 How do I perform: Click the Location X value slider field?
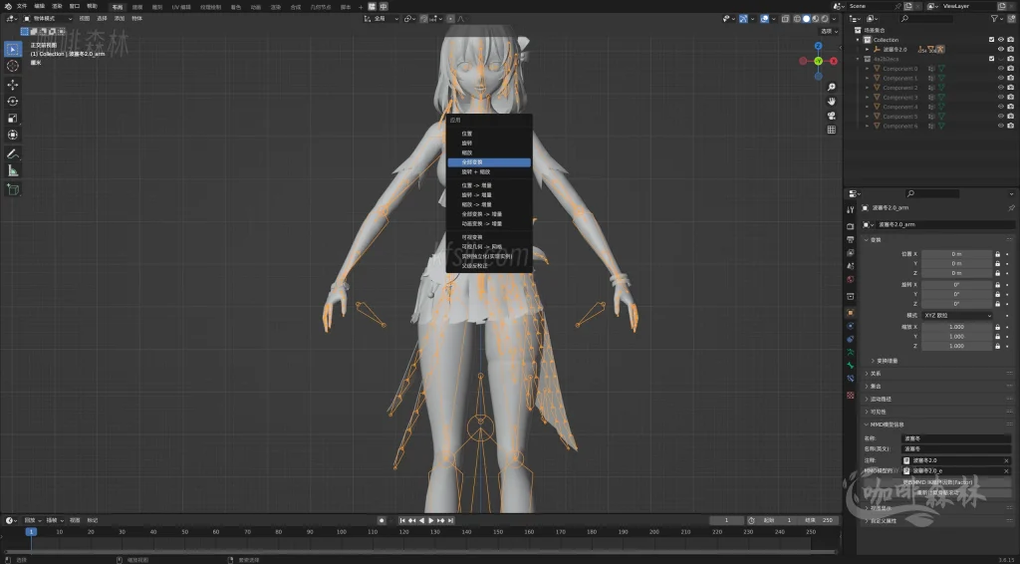click(956, 254)
